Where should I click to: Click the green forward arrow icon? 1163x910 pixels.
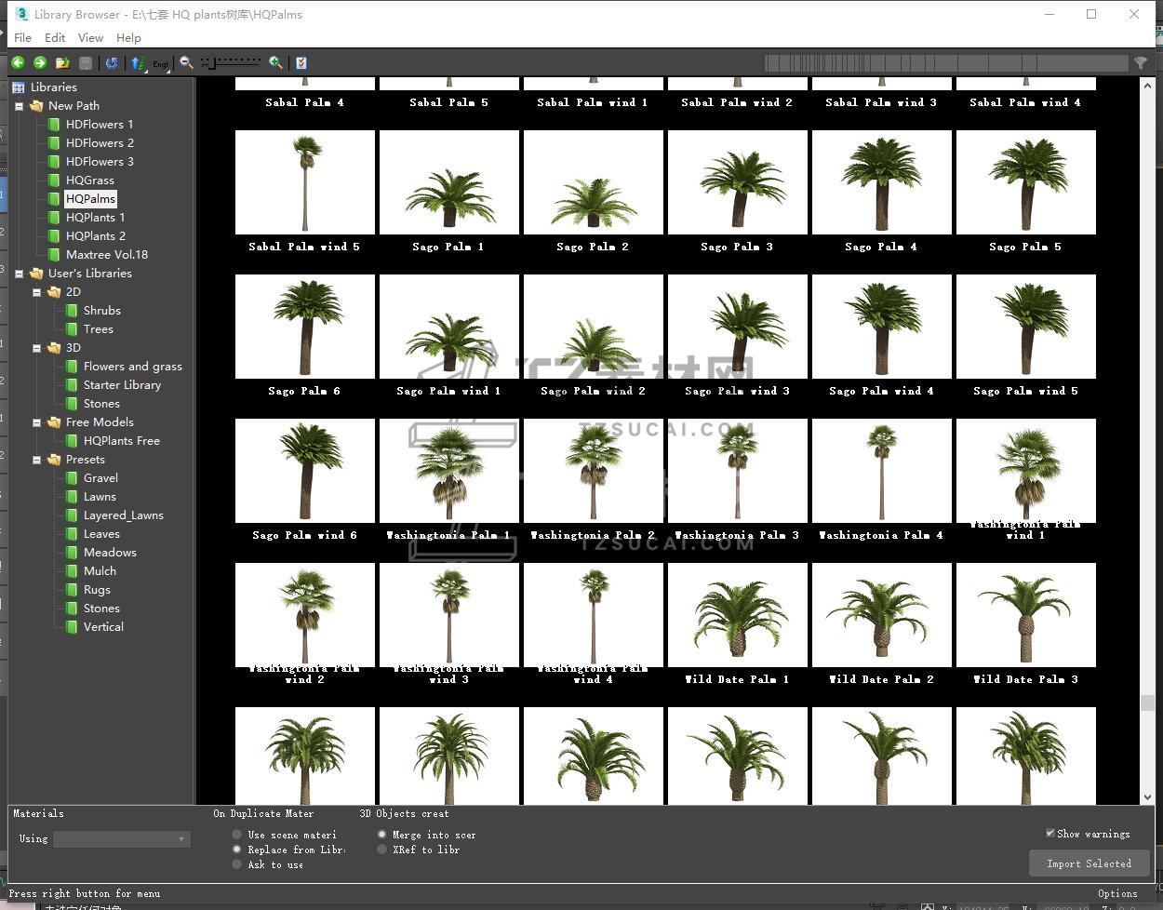[x=40, y=62]
